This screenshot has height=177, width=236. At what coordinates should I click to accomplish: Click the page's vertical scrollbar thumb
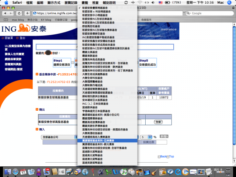[234, 85]
